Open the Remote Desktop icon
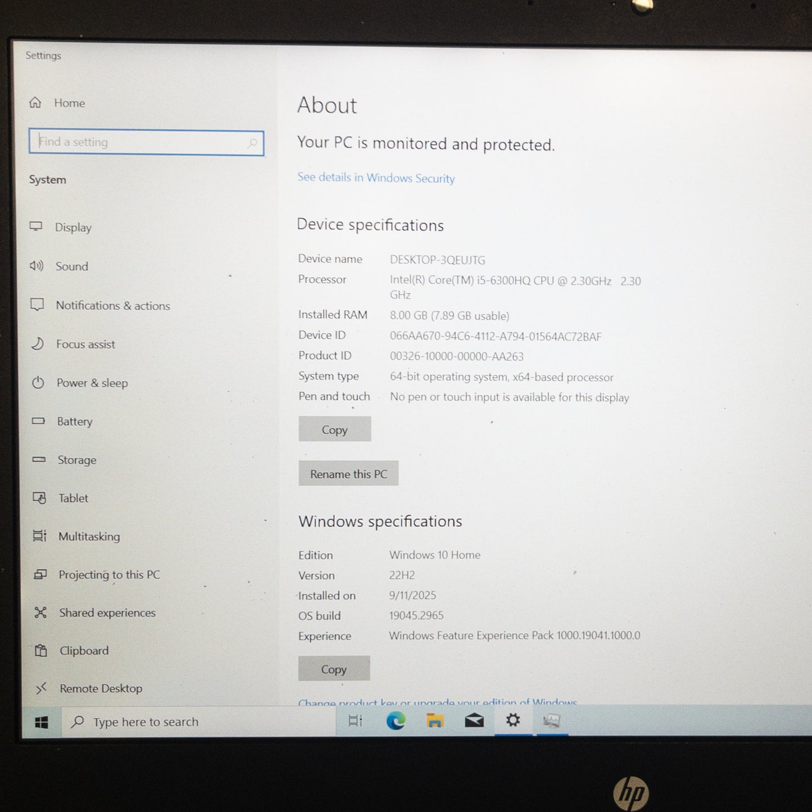The image size is (812, 812). coord(42,688)
